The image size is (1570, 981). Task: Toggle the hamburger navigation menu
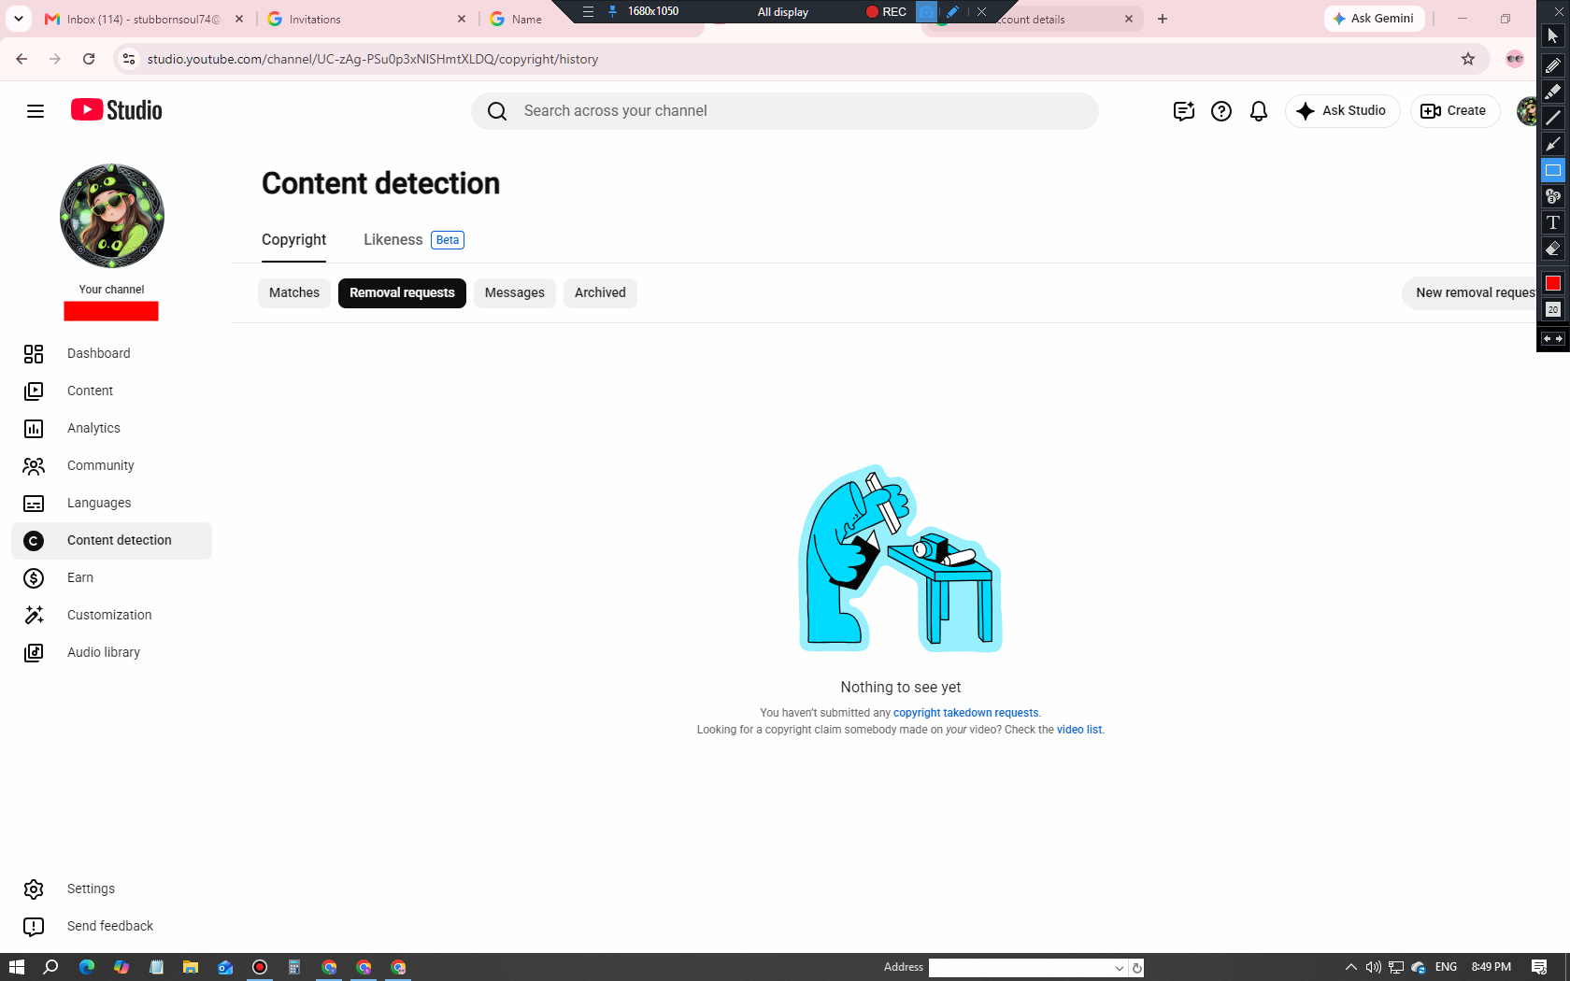pyautogui.click(x=36, y=111)
